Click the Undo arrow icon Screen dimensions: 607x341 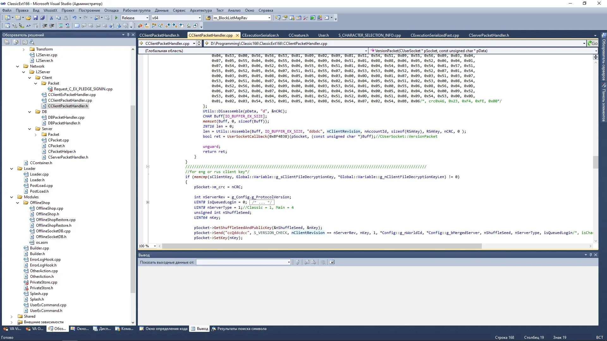coord(74,18)
